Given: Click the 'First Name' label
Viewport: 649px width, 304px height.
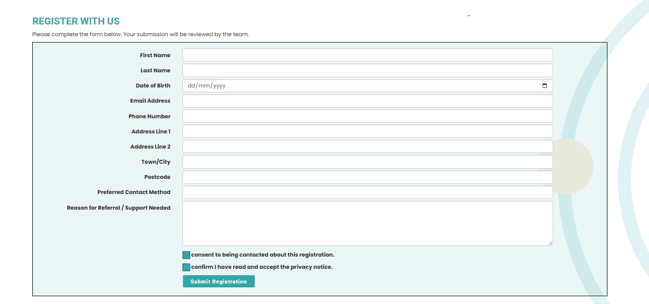Looking at the screenshot, I should click(x=155, y=55).
